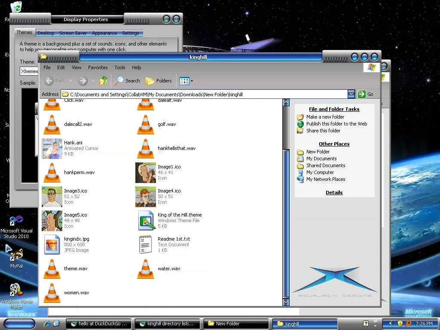The height and width of the screenshot is (330, 440).
Task: Switch to kinghill directory listing taskbar button
Action: tap(168, 324)
